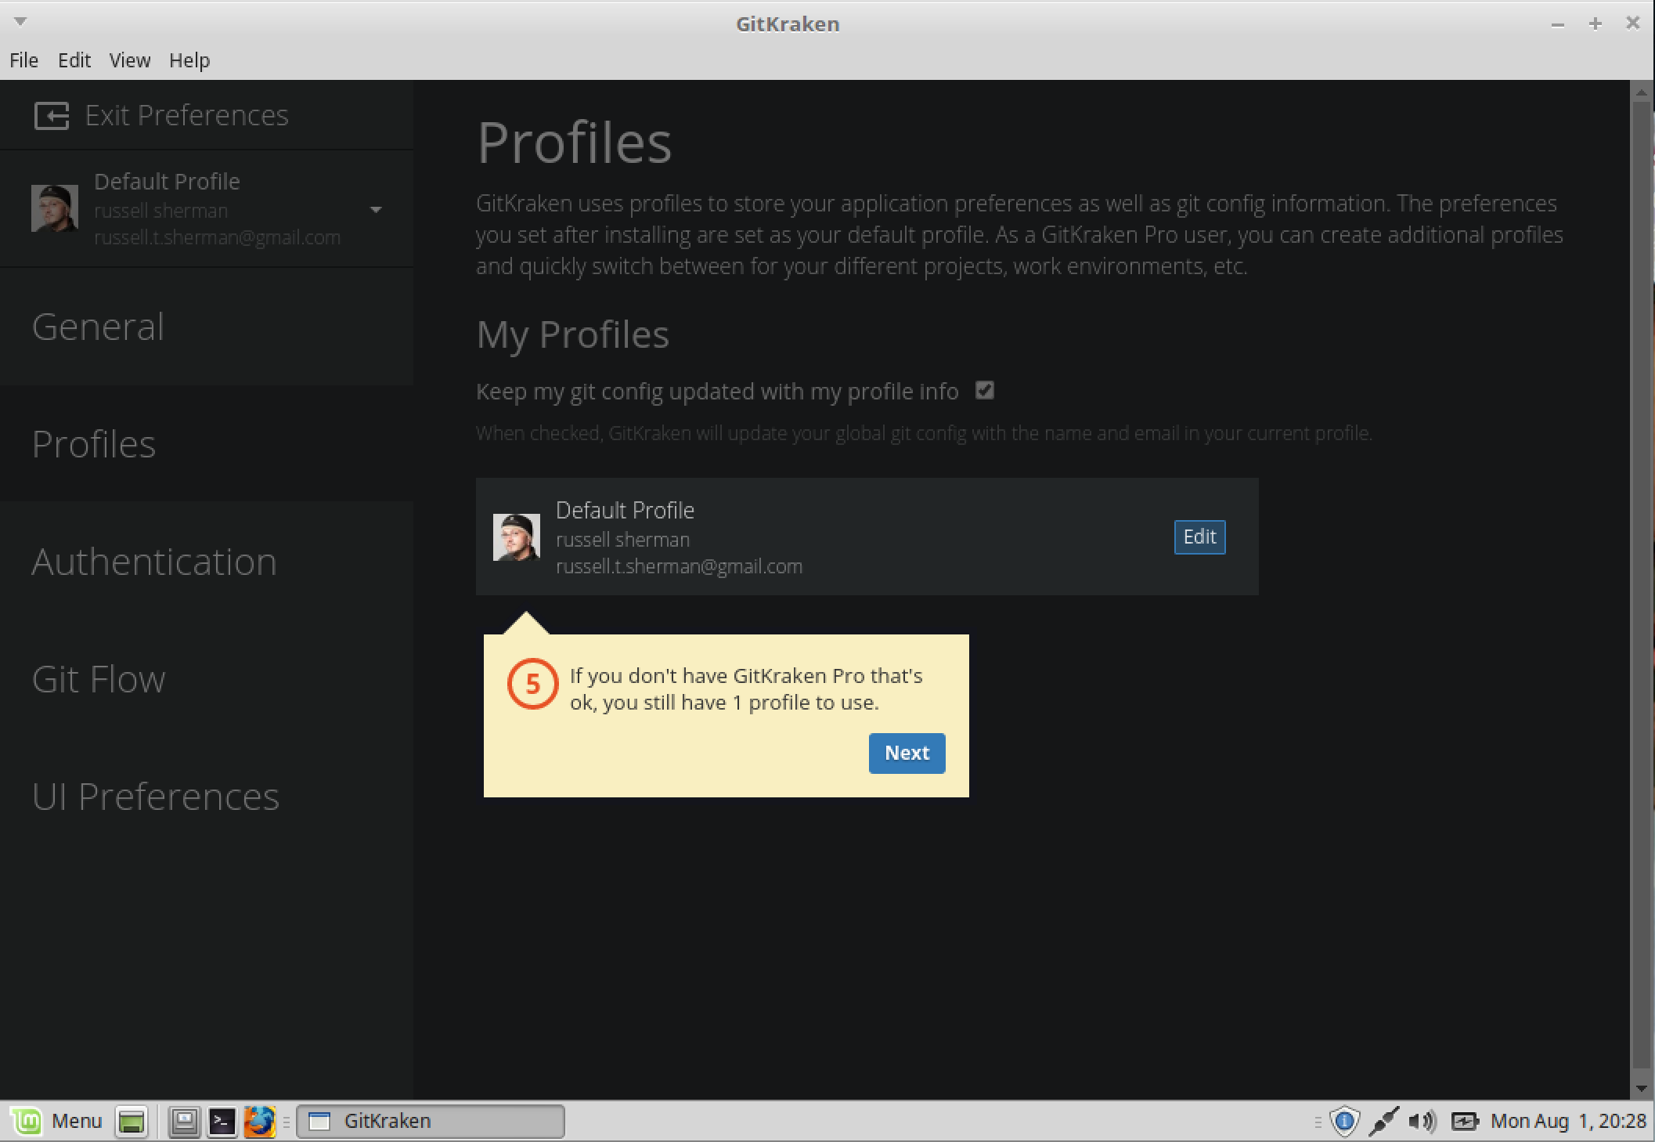Click the battery power tray icon
1655x1142 pixels.
(x=1465, y=1121)
